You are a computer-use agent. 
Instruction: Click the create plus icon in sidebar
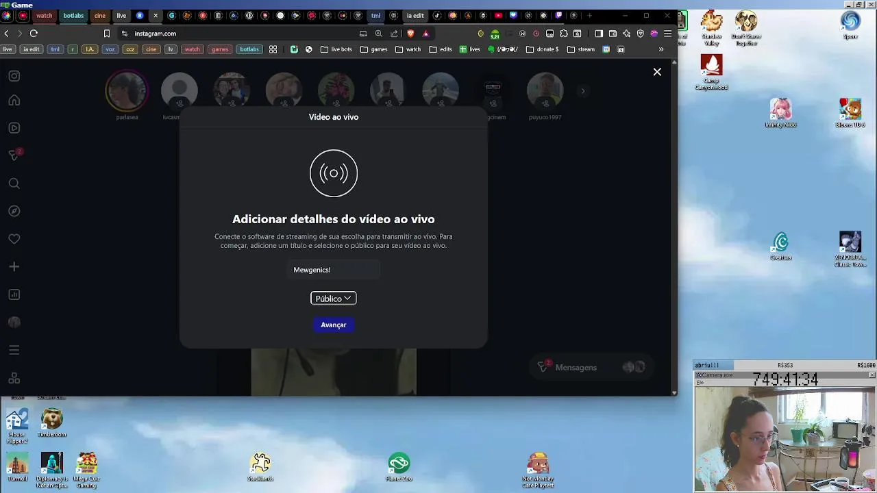(14, 266)
